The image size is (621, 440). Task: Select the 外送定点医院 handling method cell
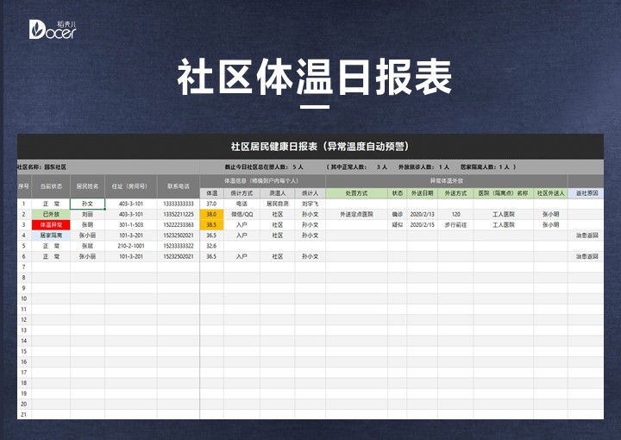(x=356, y=214)
